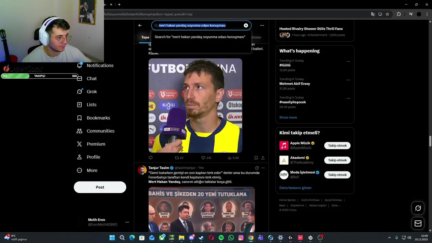Open WhatsApp from the taskbar
The width and height of the screenshot is (432, 243).
click(231, 238)
